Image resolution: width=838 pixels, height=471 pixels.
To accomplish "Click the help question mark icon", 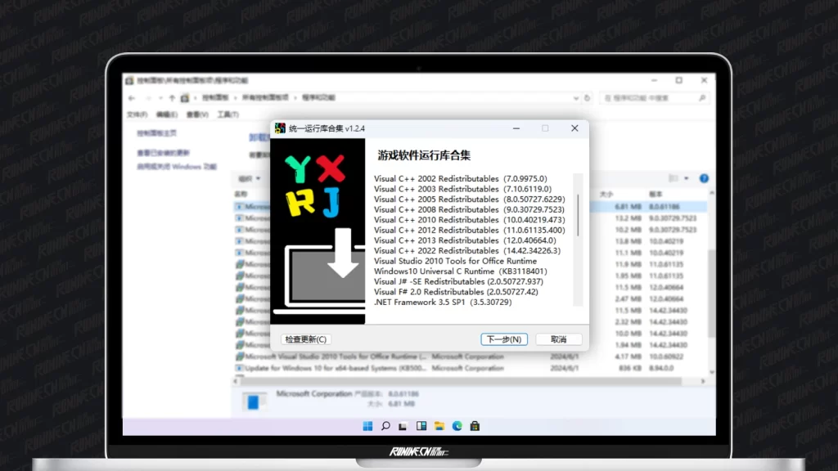I will 704,178.
